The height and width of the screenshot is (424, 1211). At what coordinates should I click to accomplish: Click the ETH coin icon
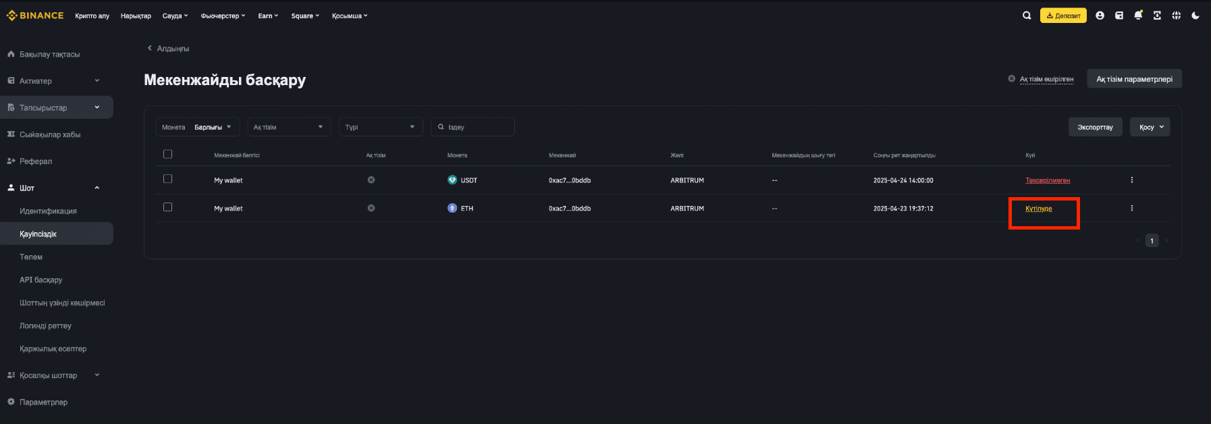tap(452, 208)
